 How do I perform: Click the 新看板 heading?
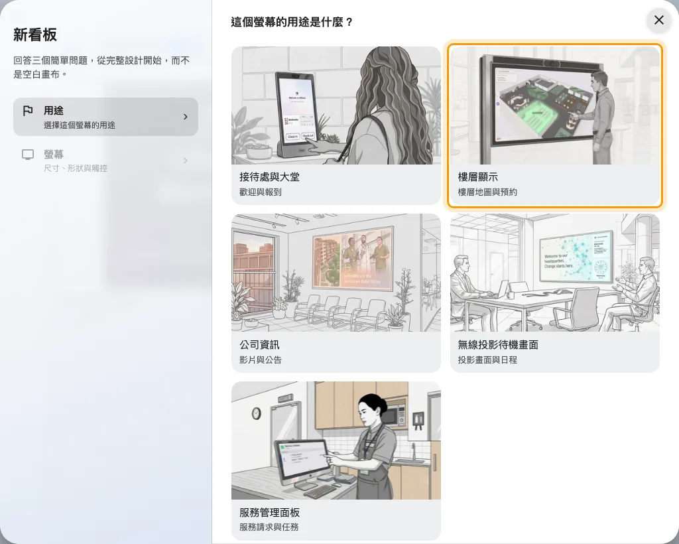pos(35,35)
